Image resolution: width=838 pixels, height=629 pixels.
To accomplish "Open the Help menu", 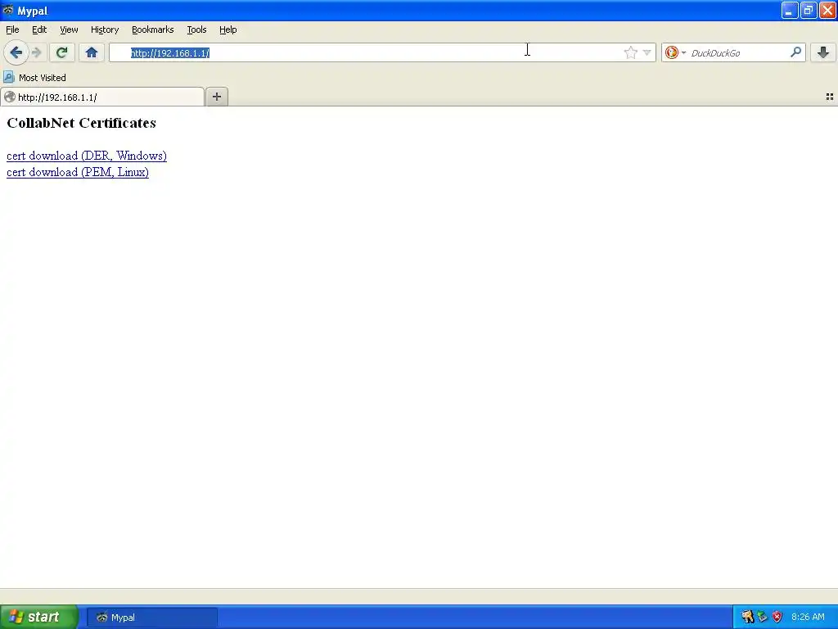I will click(228, 29).
